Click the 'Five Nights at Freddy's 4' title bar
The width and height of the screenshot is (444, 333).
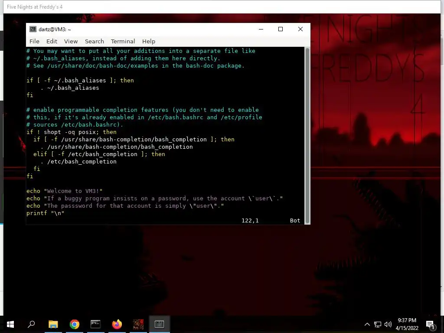pyautogui.click(x=222, y=7)
